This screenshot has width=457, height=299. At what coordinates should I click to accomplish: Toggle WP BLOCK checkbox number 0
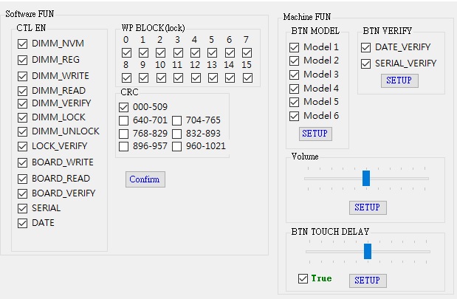click(126, 53)
